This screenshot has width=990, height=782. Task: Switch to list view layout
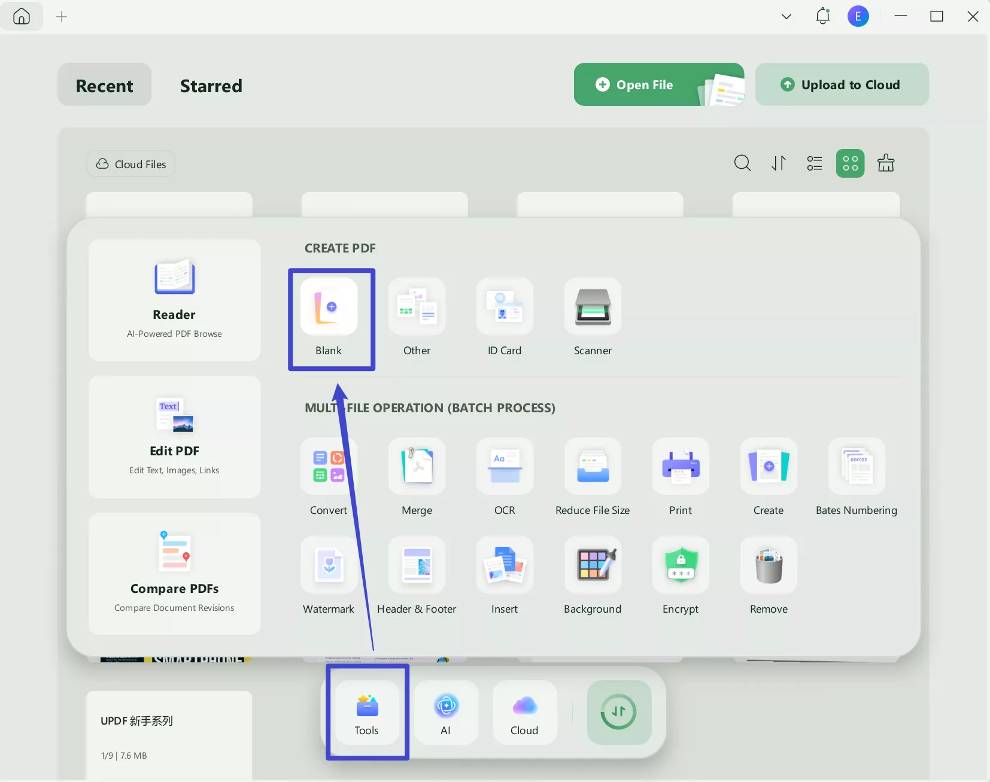[x=815, y=163]
